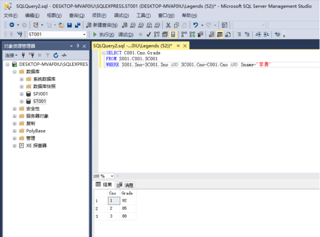Click Object Explorer connect plug icon

23,55
